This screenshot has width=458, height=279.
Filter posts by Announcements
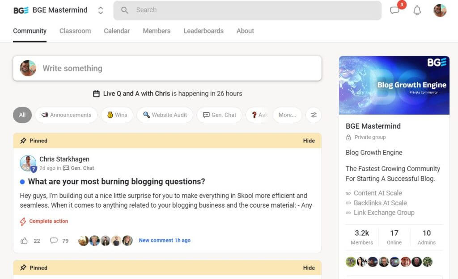(66, 115)
